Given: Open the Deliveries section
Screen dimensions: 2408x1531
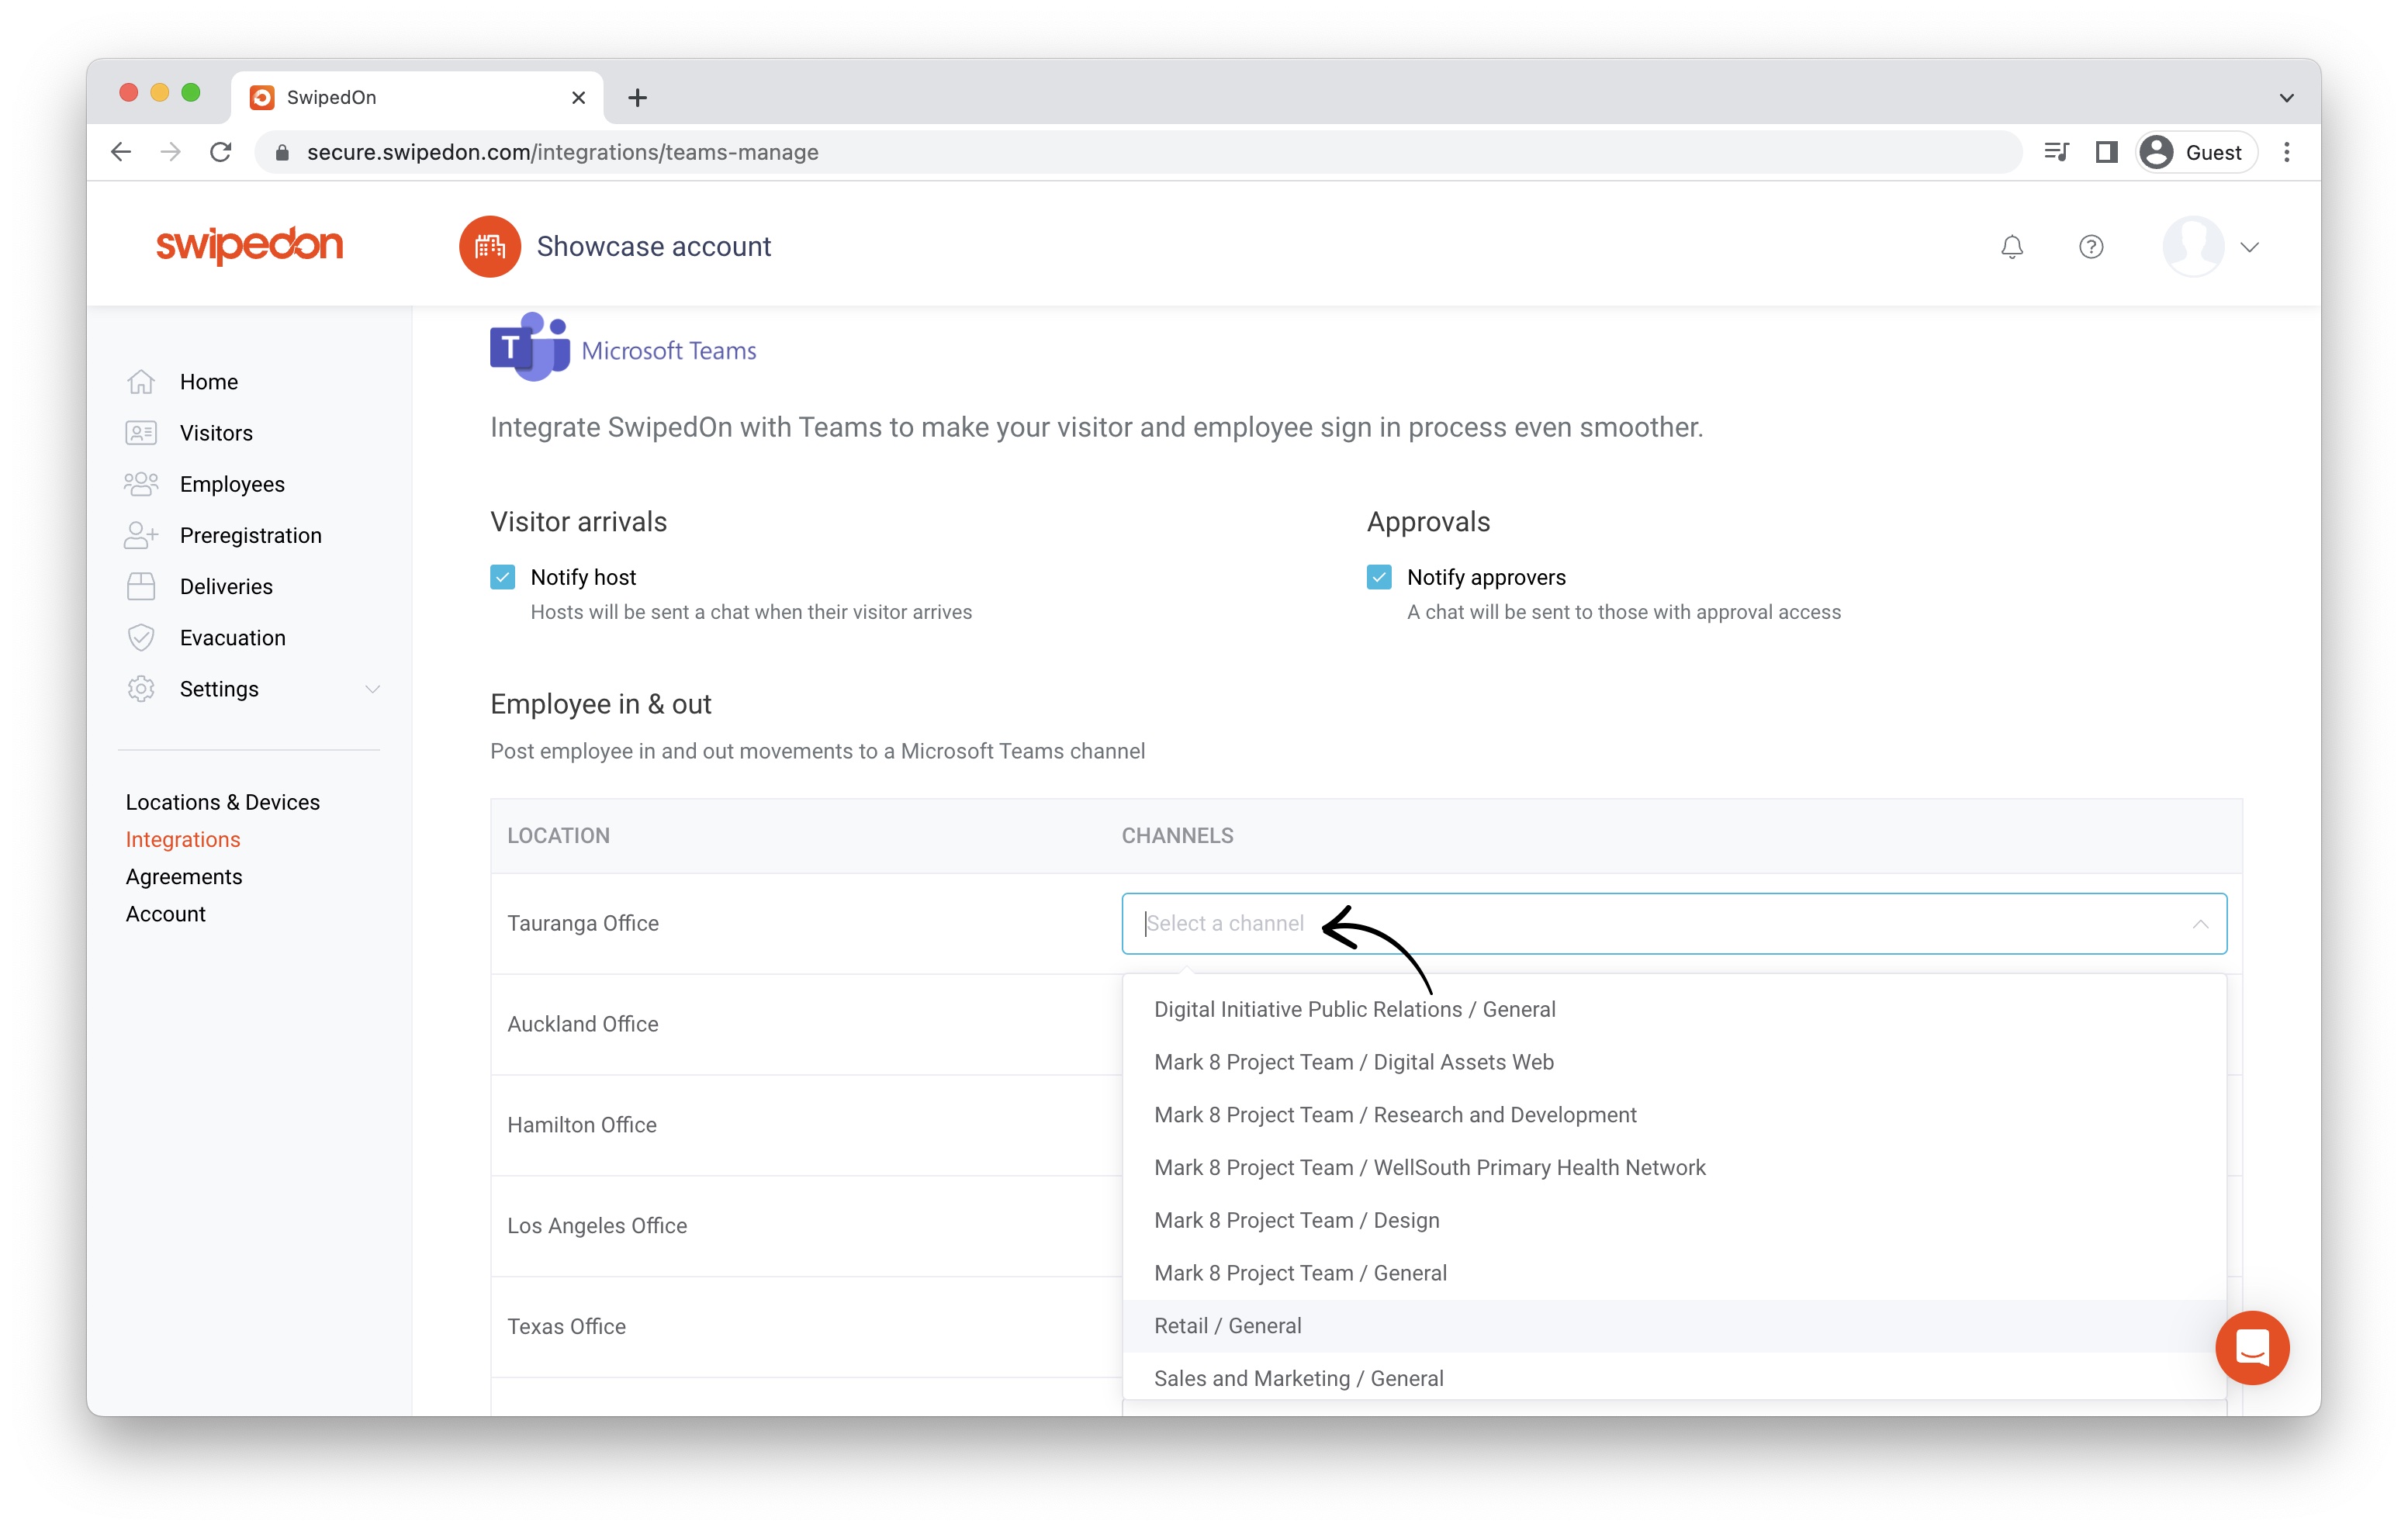Looking at the screenshot, I should pos(226,586).
